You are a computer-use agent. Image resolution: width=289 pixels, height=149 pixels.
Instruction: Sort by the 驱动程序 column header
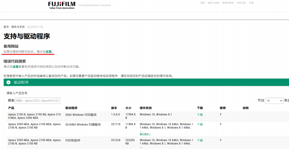click(x=71, y=108)
